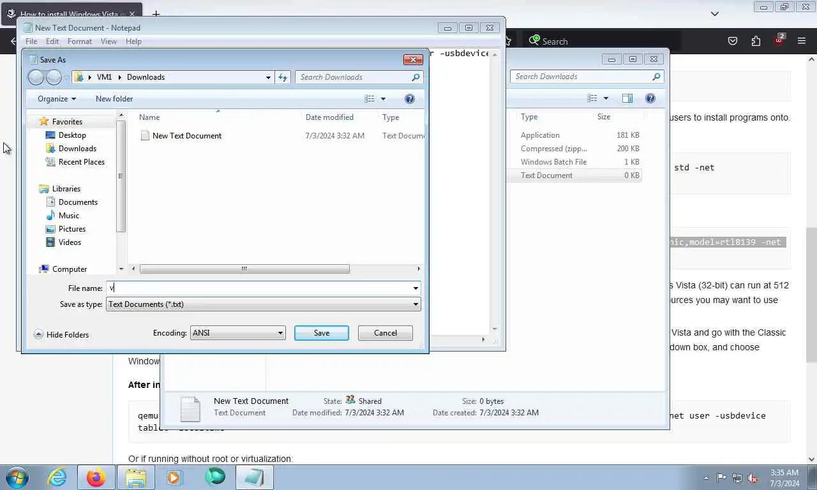Click the Search Downloads field in Save As
The image size is (817, 490).
click(353, 77)
